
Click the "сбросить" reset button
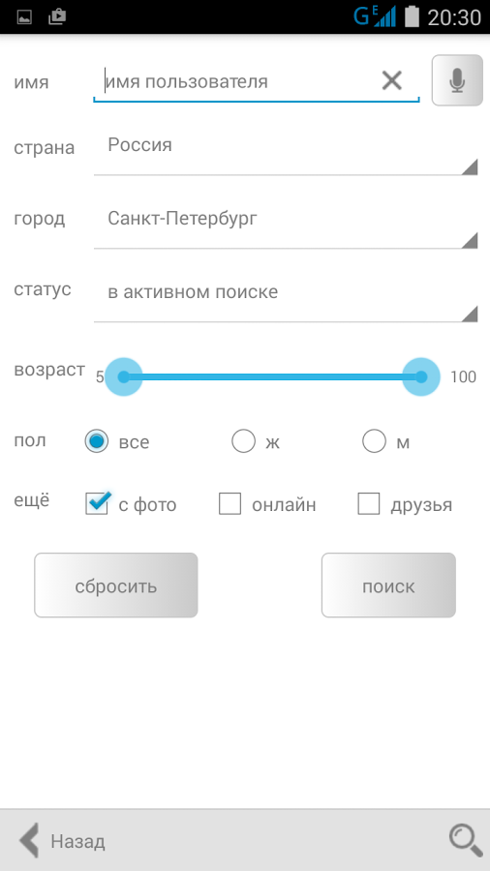[116, 586]
